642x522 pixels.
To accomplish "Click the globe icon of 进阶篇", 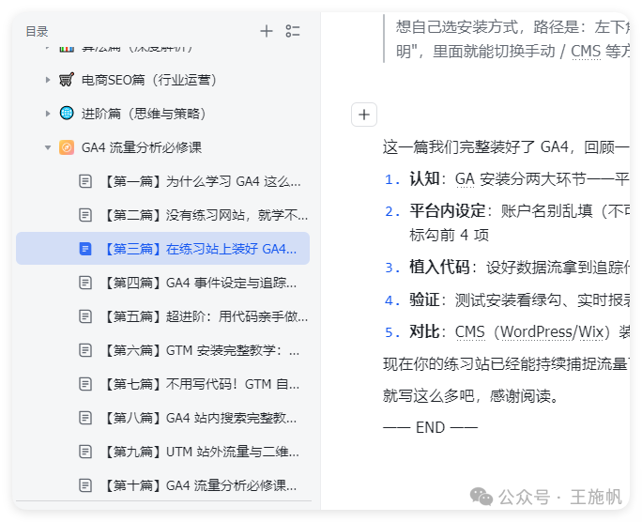I will pyautogui.click(x=67, y=113).
